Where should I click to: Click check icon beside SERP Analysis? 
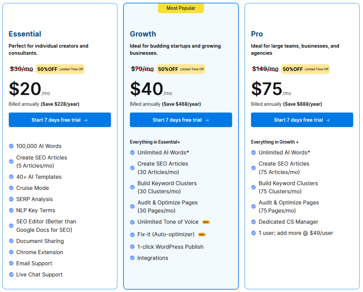click(11, 199)
